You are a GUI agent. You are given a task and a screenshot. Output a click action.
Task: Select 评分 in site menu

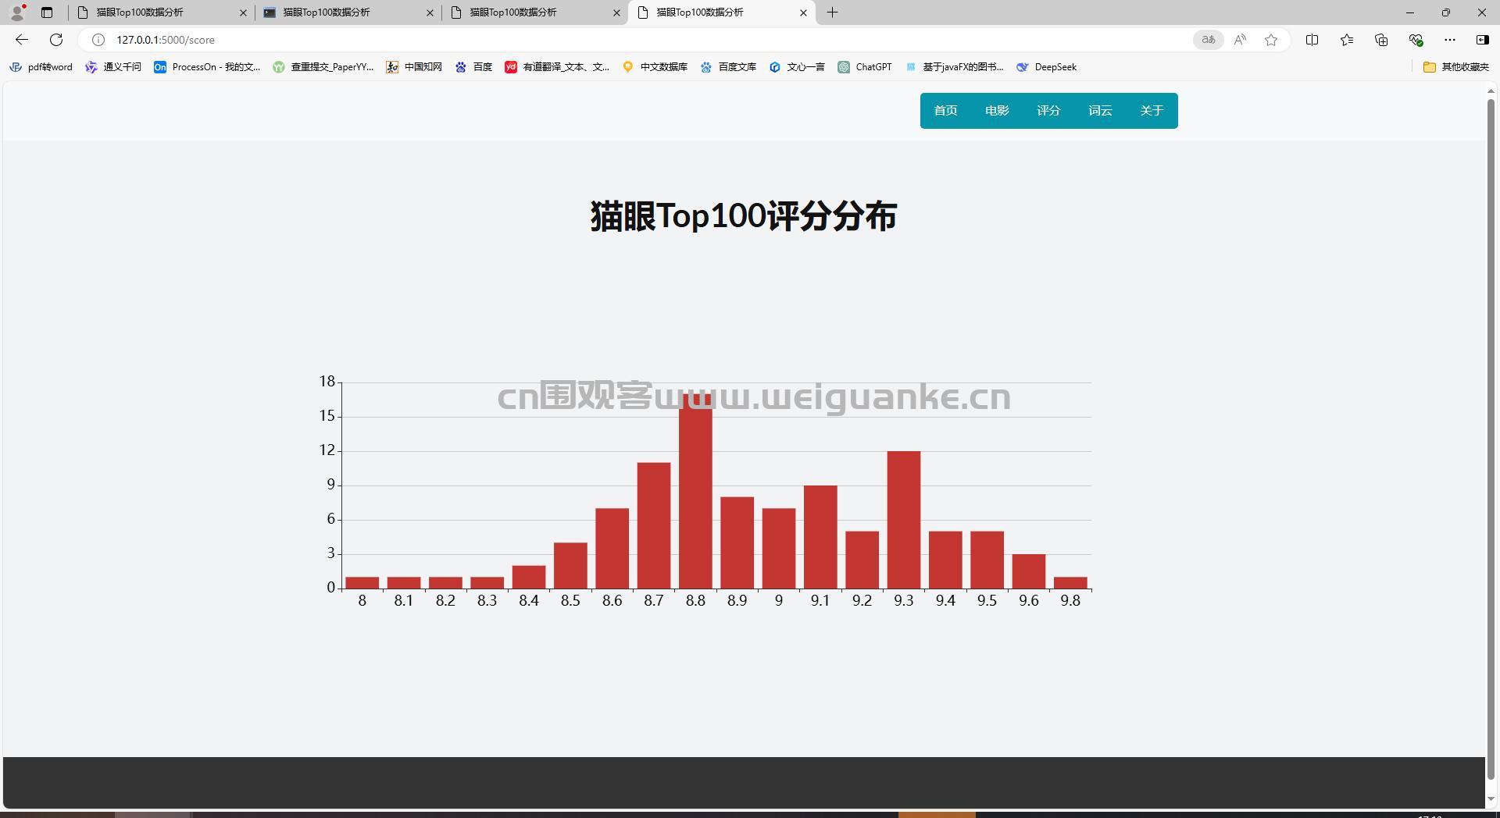(x=1048, y=111)
